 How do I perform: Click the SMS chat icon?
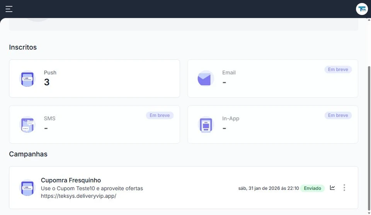(x=27, y=124)
